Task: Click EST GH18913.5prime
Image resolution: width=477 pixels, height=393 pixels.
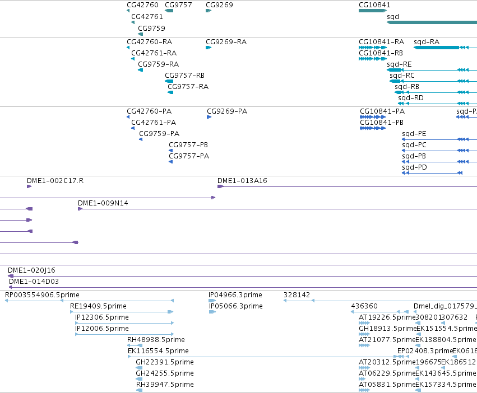Action: pos(387,329)
